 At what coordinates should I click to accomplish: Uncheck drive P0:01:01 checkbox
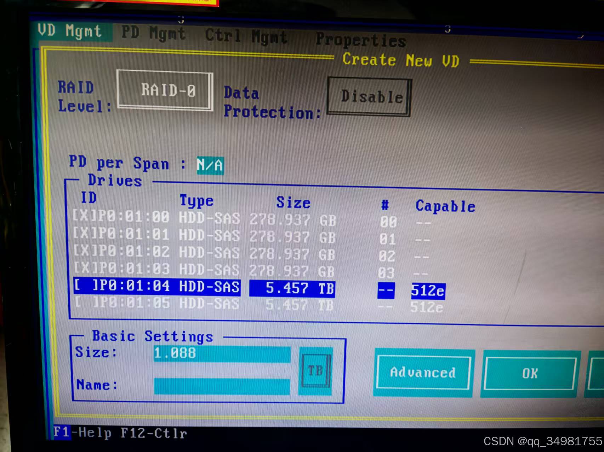pos(85,233)
